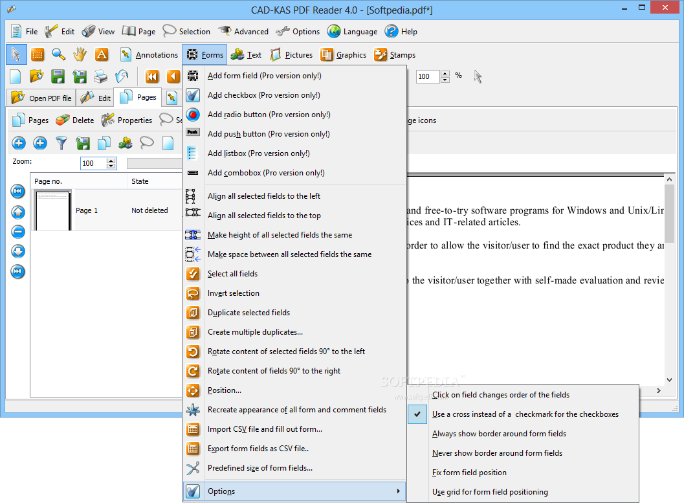Click the State column header
Viewport: 684px width, 503px height.
point(154,181)
